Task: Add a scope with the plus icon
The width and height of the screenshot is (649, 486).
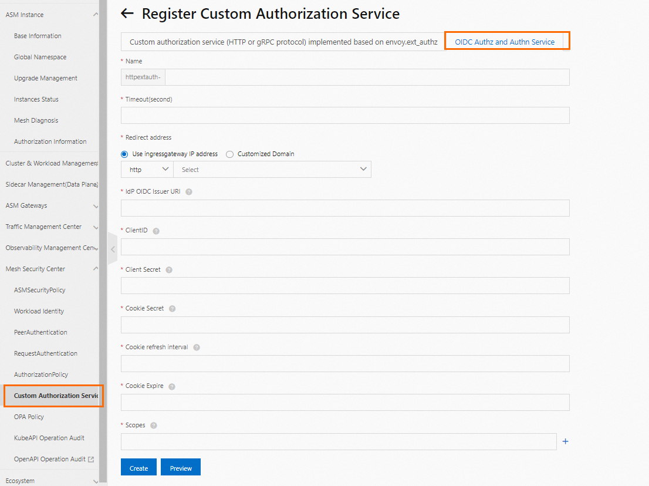Action: (566, 441)
